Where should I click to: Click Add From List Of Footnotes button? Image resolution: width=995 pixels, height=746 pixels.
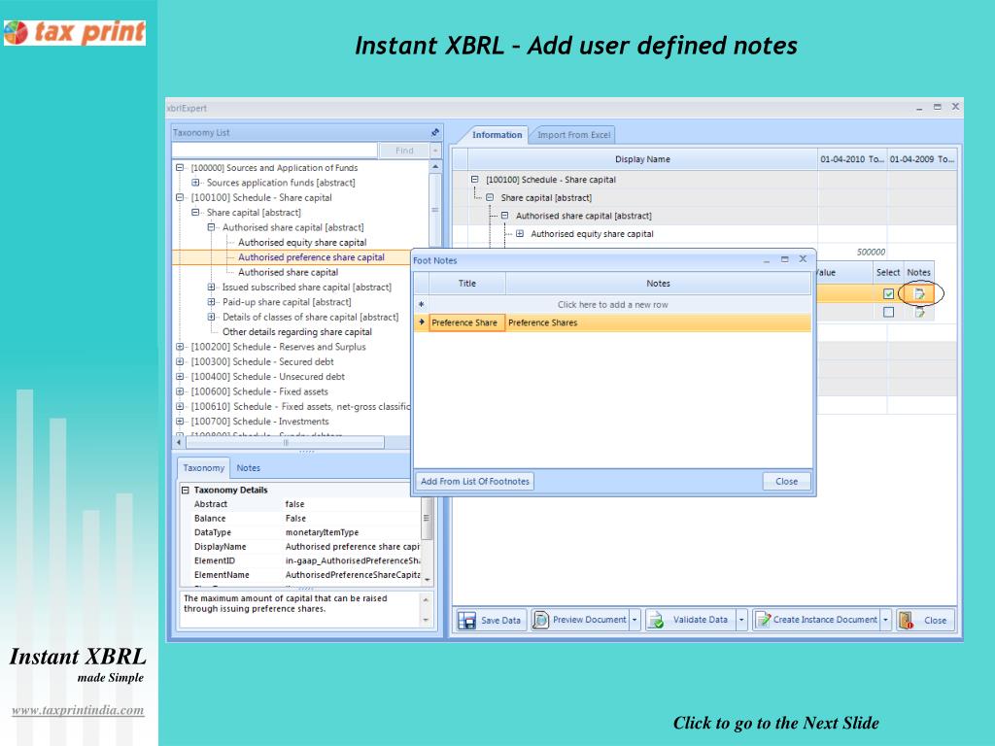[474, 482]
